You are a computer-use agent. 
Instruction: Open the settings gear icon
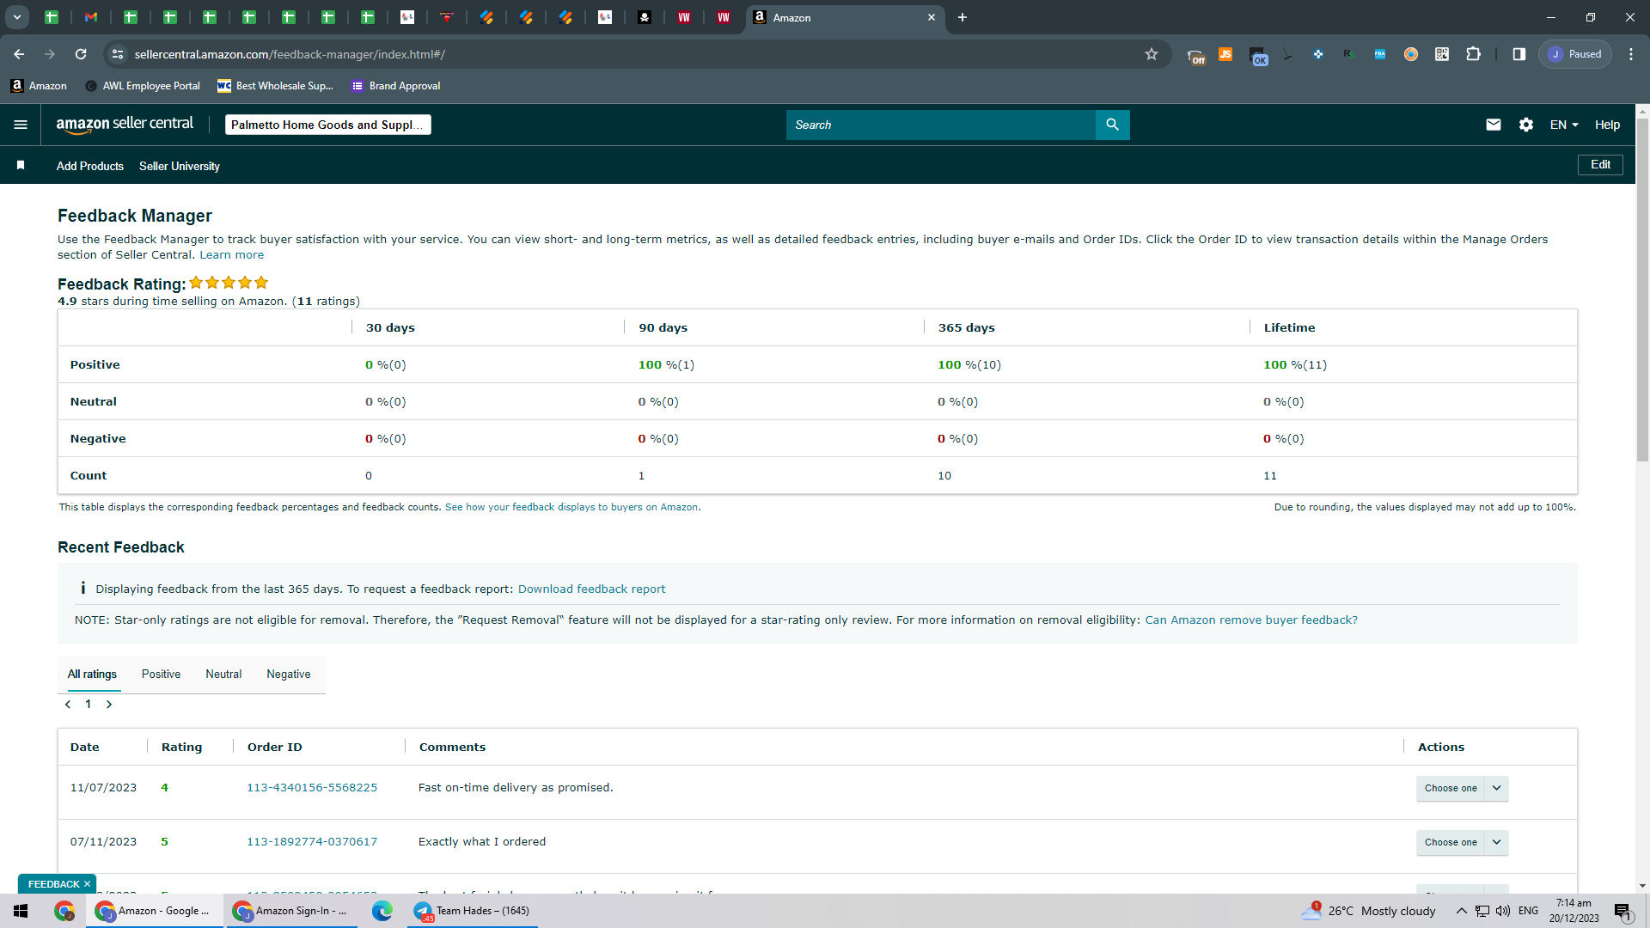pos(1526,125)
